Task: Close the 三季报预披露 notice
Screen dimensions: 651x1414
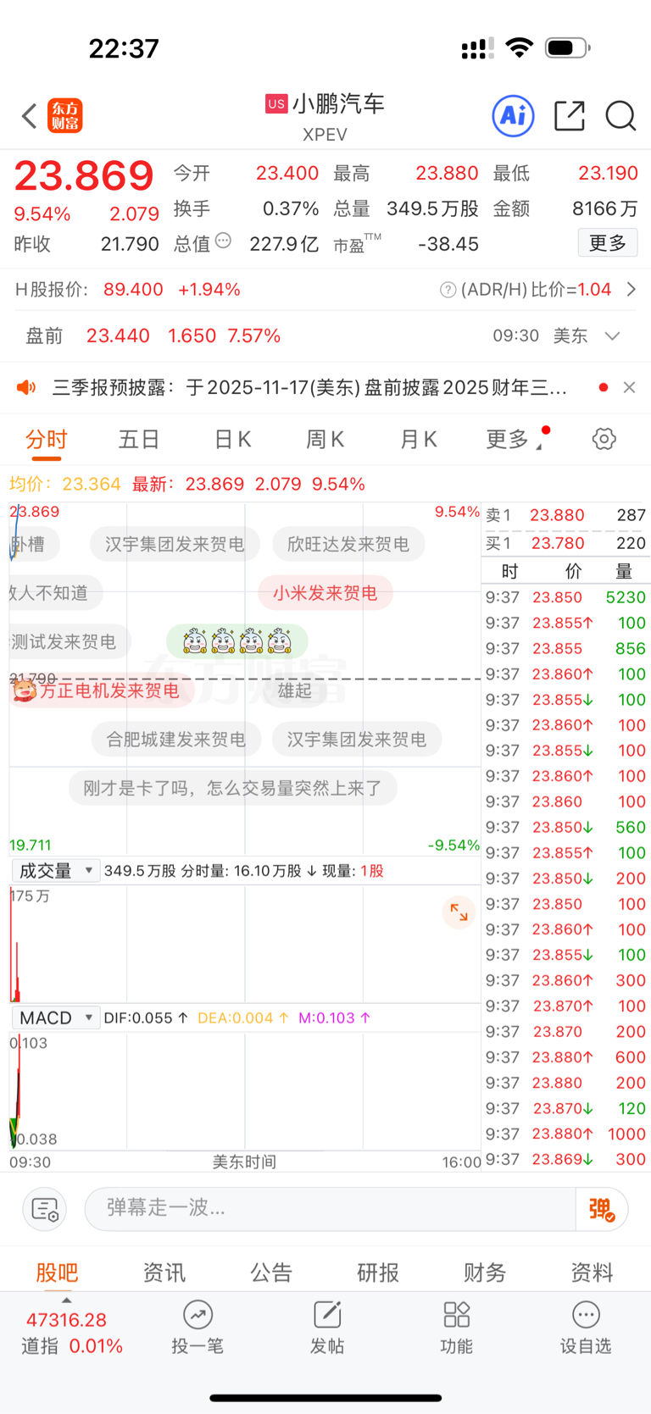Action: 629,387
